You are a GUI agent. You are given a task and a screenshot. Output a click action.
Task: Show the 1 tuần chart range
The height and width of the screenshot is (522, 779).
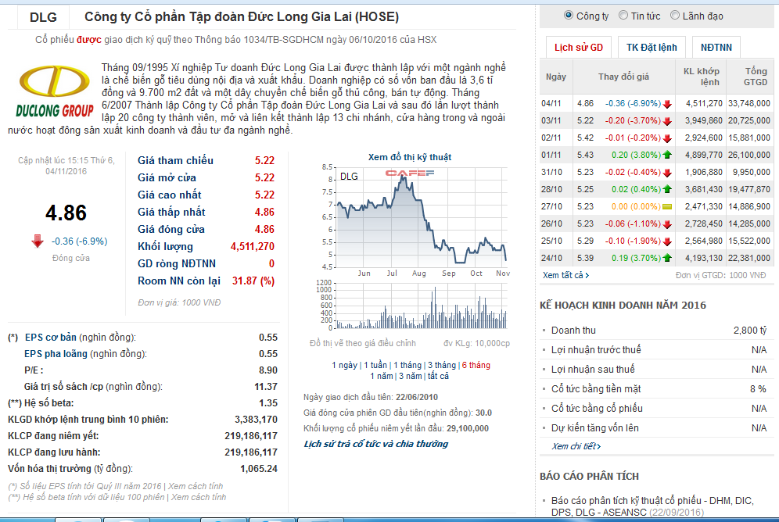tap(375, 365)
